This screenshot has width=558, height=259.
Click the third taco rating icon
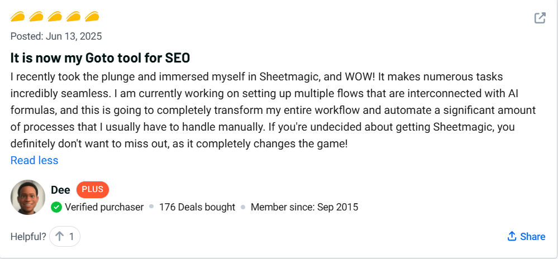pyautogui.click(x=55, y=17)
